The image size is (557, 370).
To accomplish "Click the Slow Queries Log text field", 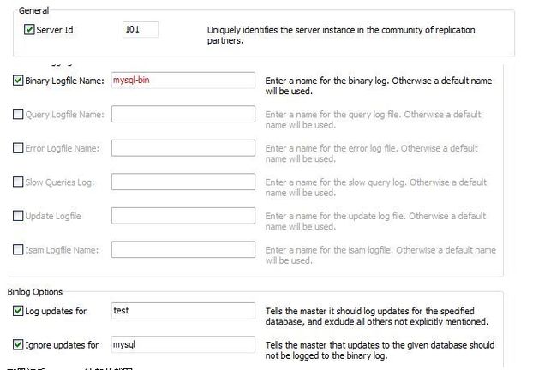I will 183,182.
